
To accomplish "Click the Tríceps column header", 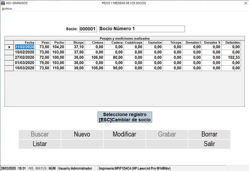I will (x=173, y=42).
